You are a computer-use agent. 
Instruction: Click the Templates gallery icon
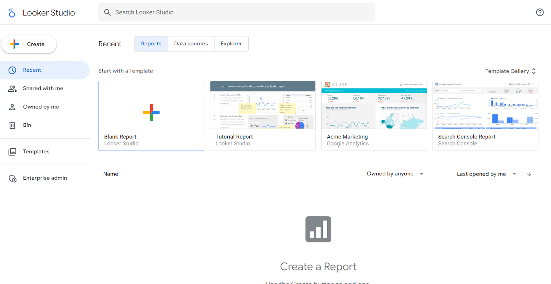point(12,151)
